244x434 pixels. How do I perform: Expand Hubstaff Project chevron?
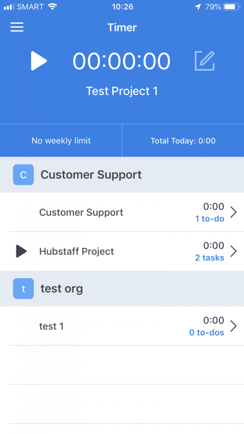[x=234, y=251]
